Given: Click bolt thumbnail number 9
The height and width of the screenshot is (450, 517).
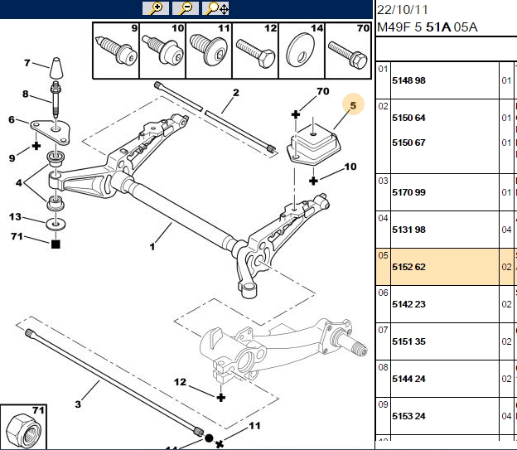Looking at the screenshot, I should point(116,51).
